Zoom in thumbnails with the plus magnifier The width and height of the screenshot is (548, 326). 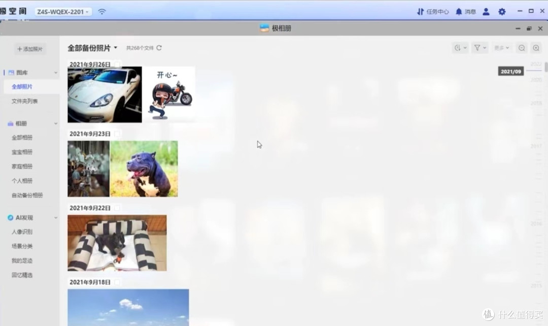pyautogui.click(x=536, y=48)
